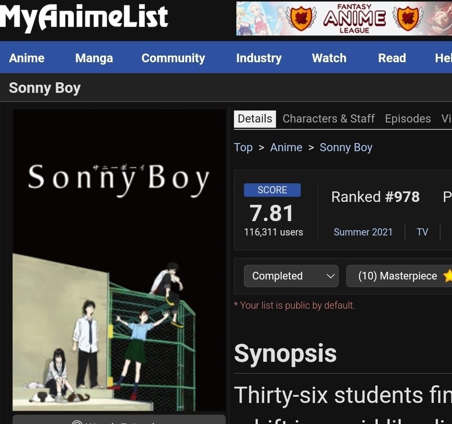Expand the (10) Masterpiece score dropdown

(x=399, y=276)
